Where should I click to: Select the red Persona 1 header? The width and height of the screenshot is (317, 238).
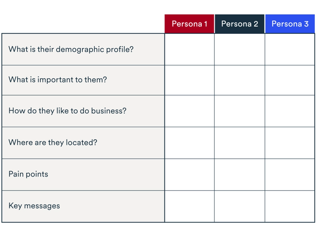tap(189, 24)
